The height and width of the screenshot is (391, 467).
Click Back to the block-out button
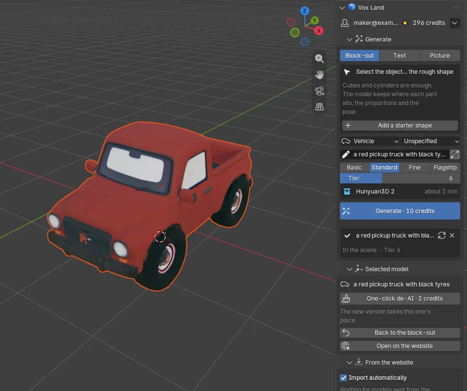[x=400, y=332]
